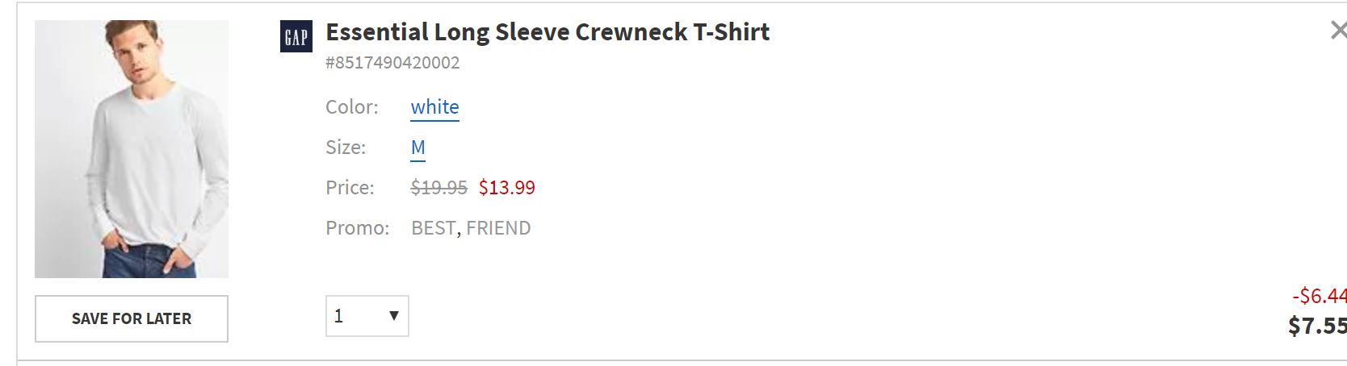1347x366 pixels.
Task: Click the sale price $13.99
Action: point(506,188)
